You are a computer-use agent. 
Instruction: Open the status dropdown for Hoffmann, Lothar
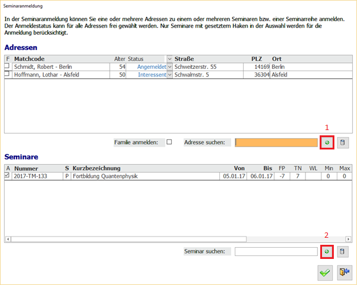170,75
